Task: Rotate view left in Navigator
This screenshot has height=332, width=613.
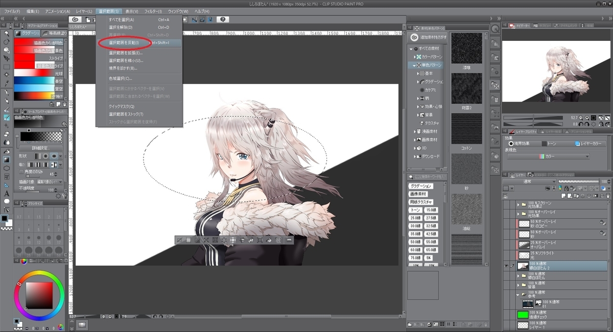Action: 581,124
